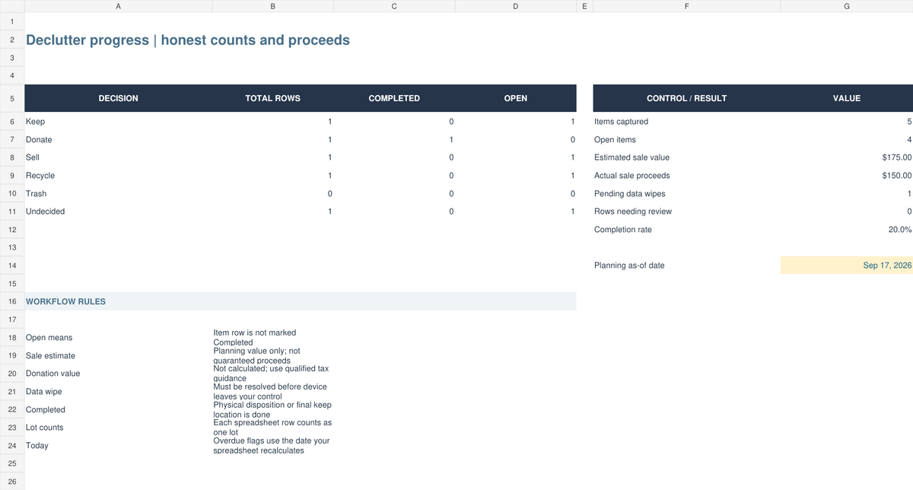Click the Recycle row Completed count
913x490 pixels.
point(394,176)
